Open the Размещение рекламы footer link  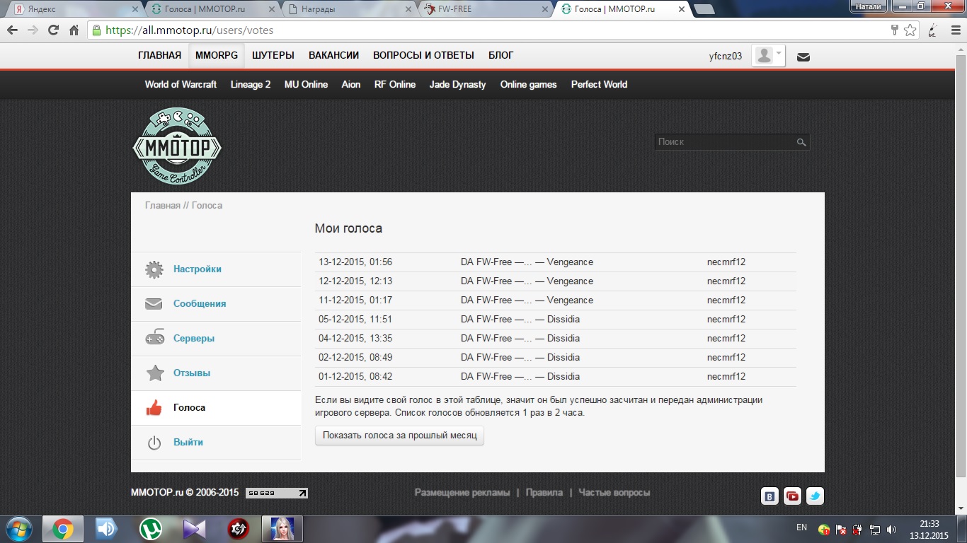point(462,493)
